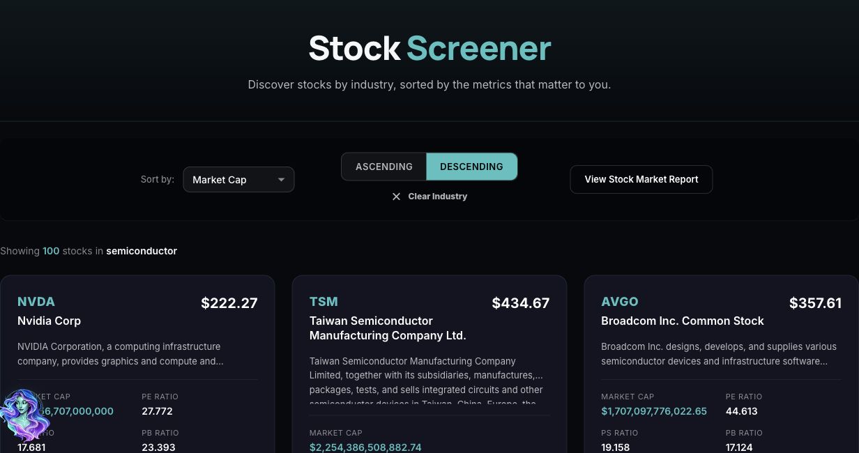This screenshot has height=453, width=859.
Task: Click the 'Showing 100 stocks in semiconductor' text
Action: [89, 251]
